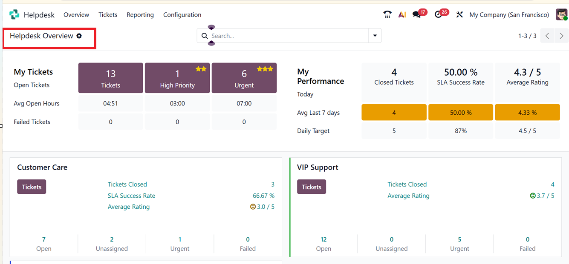569x264 pixels.
Task: Expand the search options dropdown arrow
Action: click(x=375, y=36)
